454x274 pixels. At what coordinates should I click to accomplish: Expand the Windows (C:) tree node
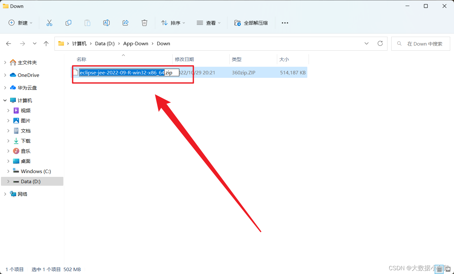pos(8,171)
